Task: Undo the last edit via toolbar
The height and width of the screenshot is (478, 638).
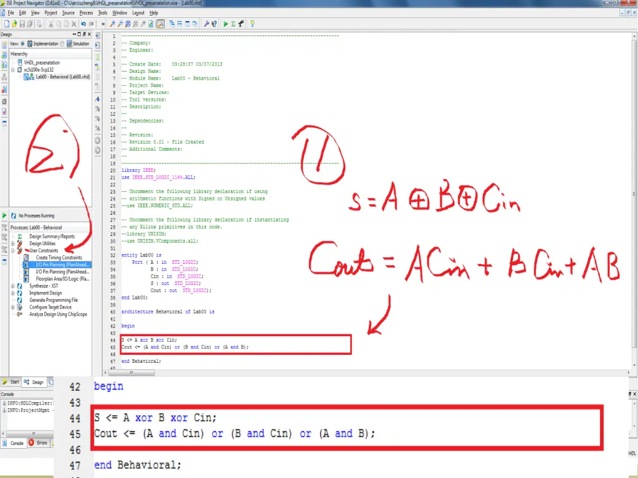Action: coord(83,24)
